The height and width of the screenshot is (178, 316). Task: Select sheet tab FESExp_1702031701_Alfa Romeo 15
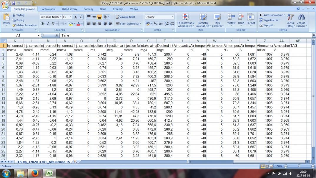coord(43,162)
